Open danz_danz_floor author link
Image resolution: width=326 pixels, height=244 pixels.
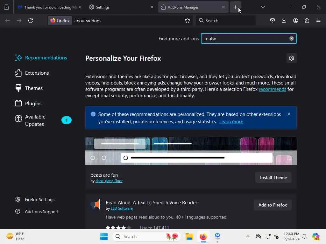click(x=109, y=181)
